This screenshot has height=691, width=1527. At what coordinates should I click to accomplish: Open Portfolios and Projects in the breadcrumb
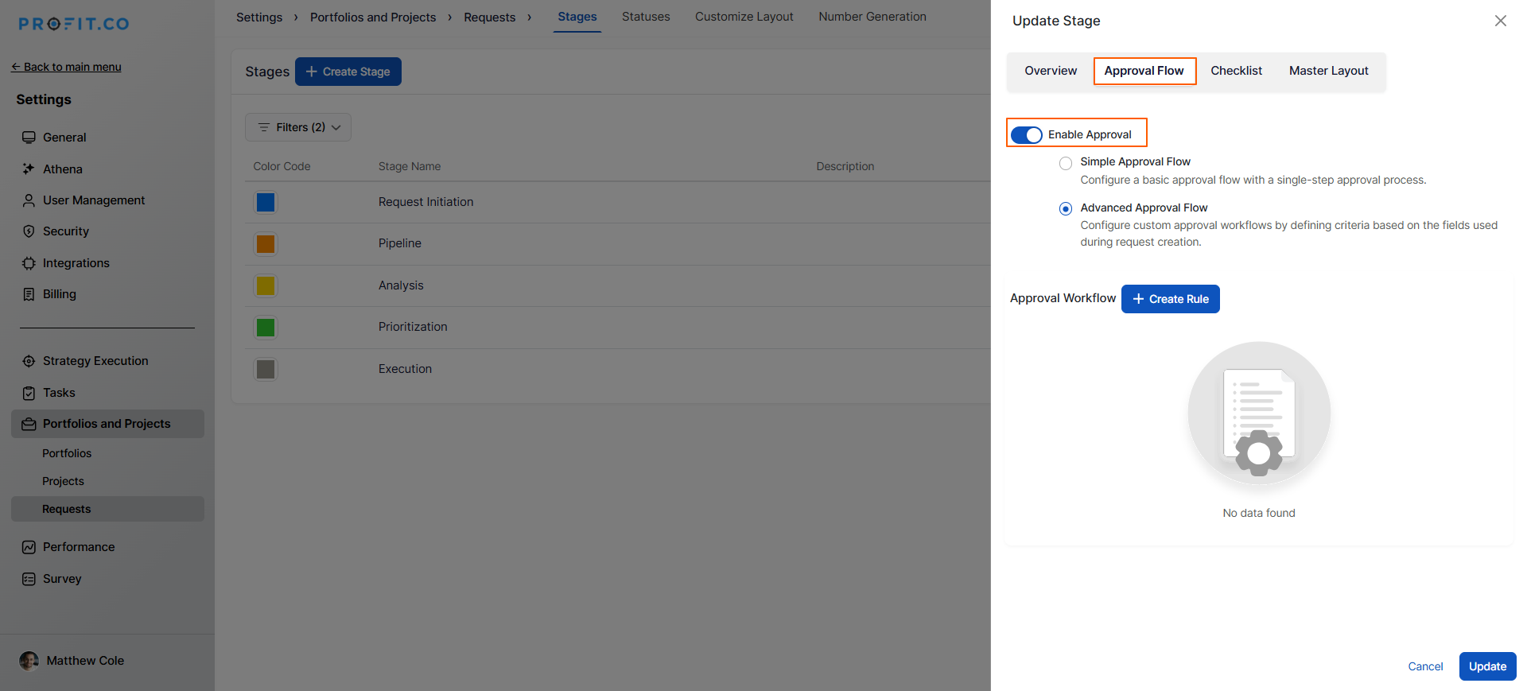click(373, 17)
